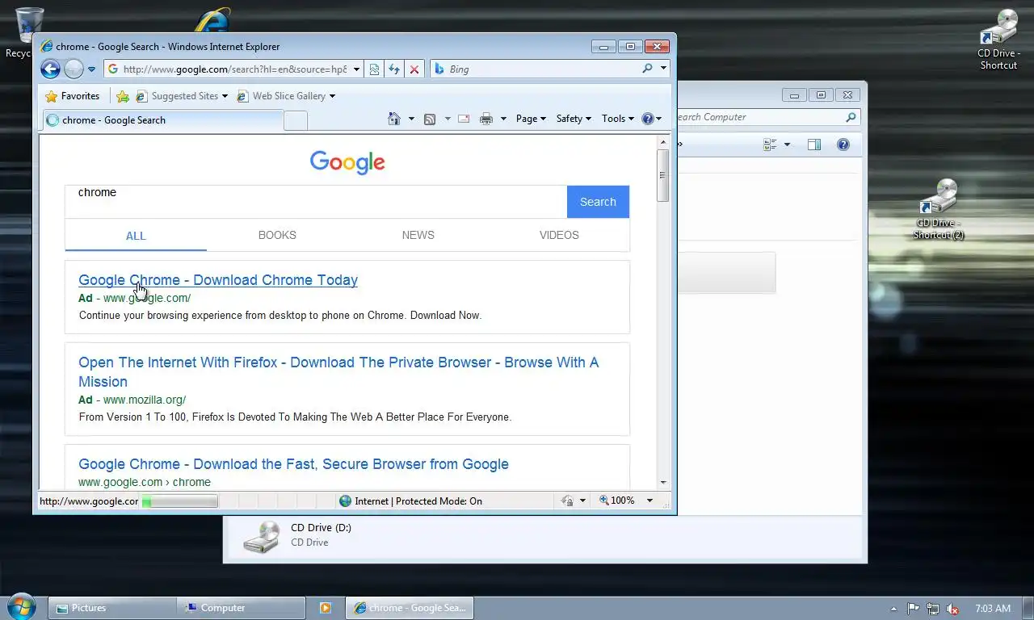Switch to the VIDEOS tab

tap(559, 235)
